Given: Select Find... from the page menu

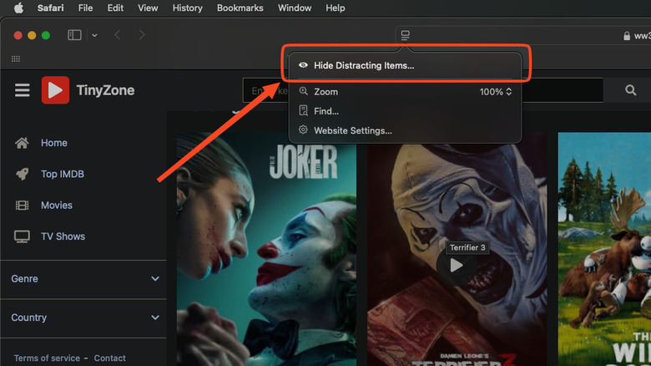Looking at the screenshot, I should 406,111.
